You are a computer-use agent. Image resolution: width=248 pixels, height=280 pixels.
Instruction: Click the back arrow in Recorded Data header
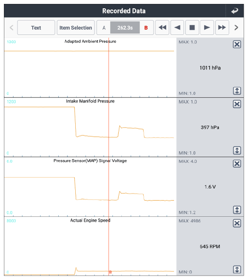235,11
